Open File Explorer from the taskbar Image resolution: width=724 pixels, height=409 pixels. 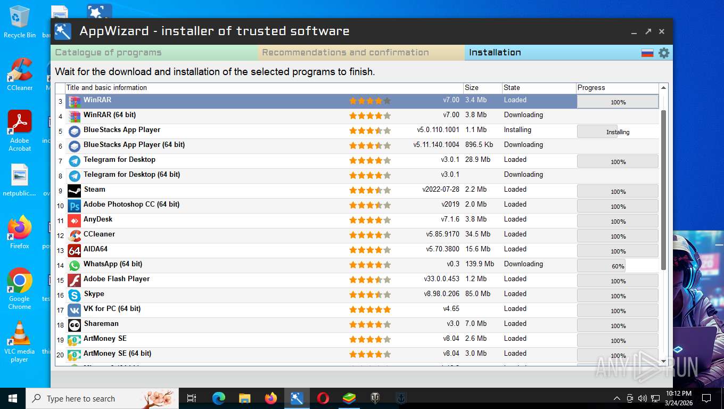pyautogui.click(x=245, y=398)
